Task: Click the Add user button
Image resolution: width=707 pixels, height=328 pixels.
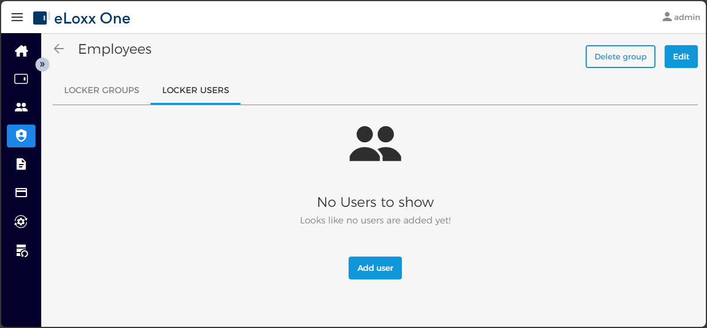Action: tap(375, 268)
